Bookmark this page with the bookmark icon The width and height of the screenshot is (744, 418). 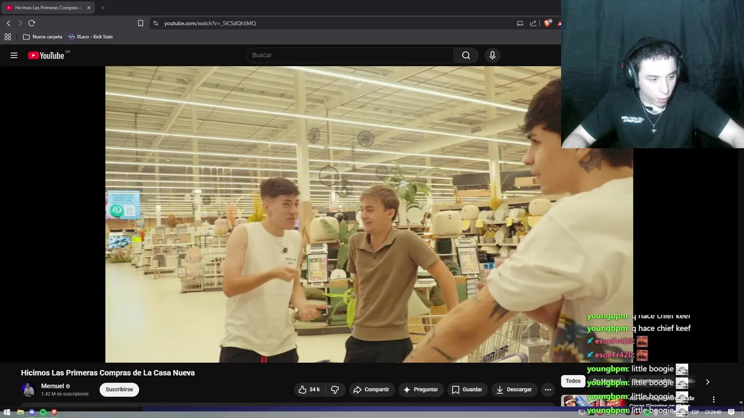(x=140, y=23)
